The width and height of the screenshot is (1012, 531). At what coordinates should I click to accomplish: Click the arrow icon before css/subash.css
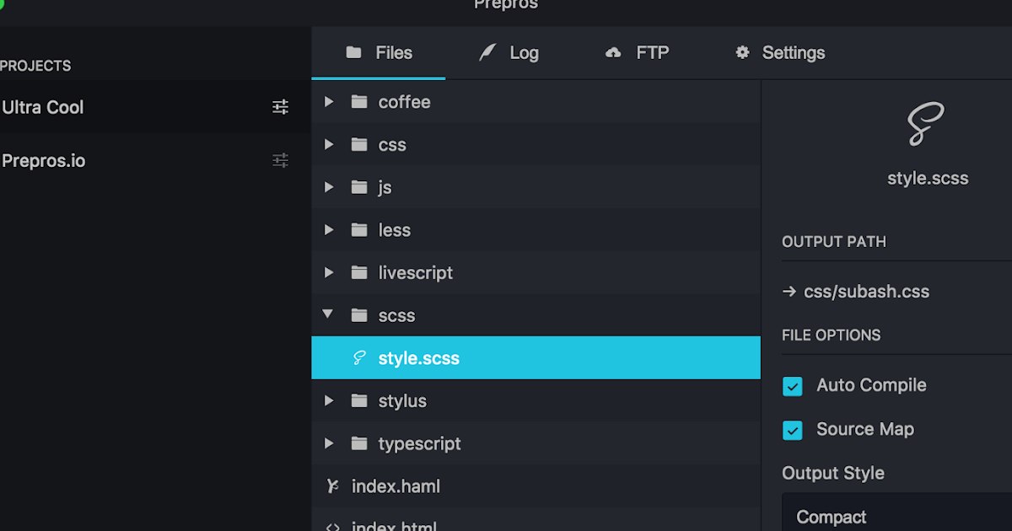tap(789, 292)
